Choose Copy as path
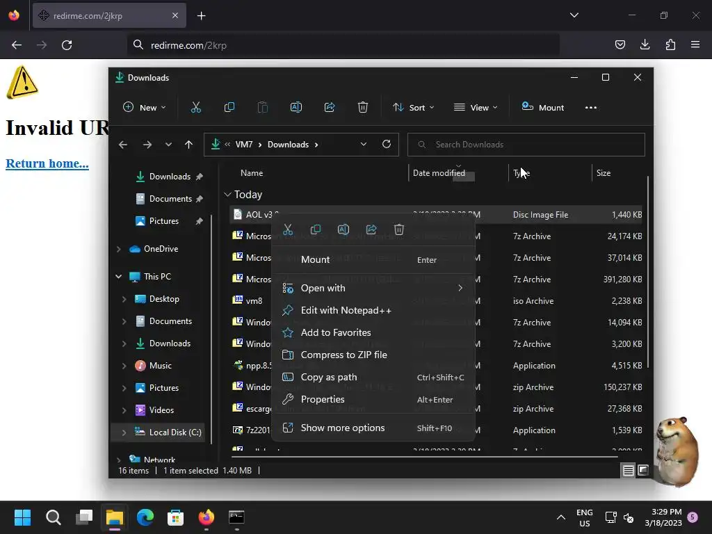Screen dimensions: 712x534 point(373,377)
